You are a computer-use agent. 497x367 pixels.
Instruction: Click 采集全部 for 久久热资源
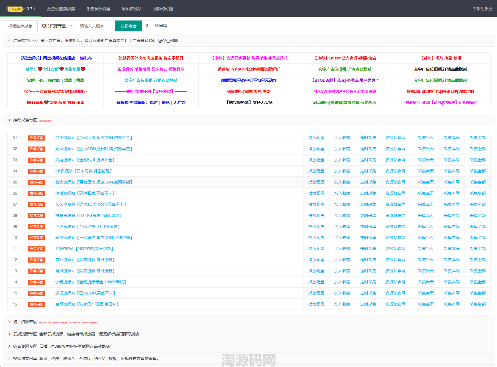coord(478,204)
